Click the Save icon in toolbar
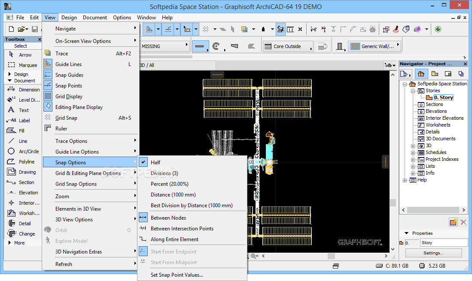The height and width of the screenshot is (281, 472). 35,29
